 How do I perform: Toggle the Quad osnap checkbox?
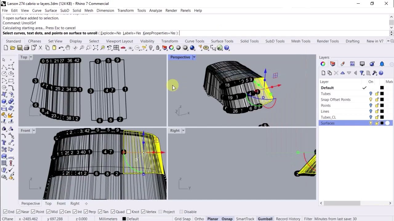point(113,212)
